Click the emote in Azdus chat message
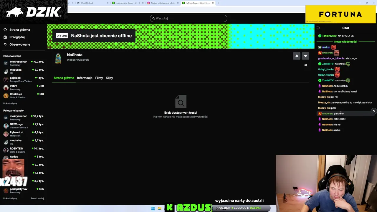377x212 pixels. [x=333, y=47]
